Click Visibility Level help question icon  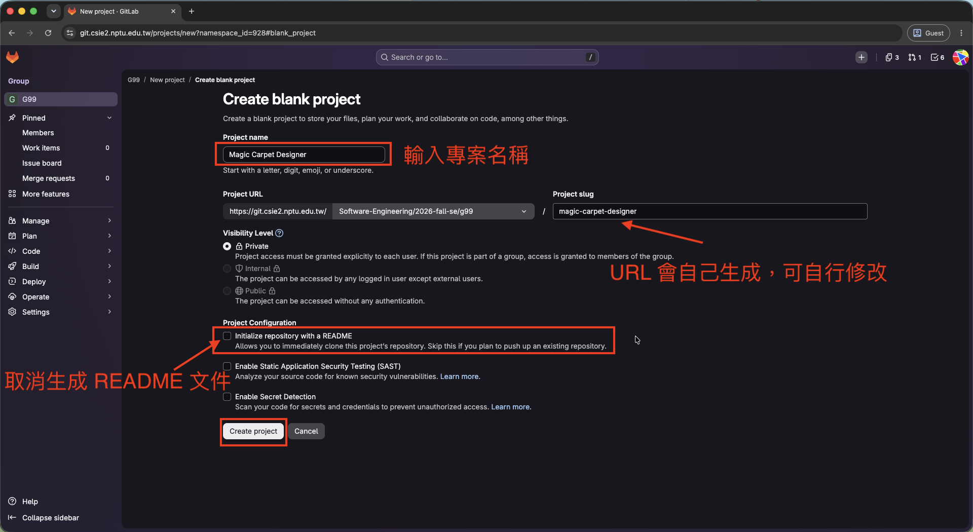279,233
